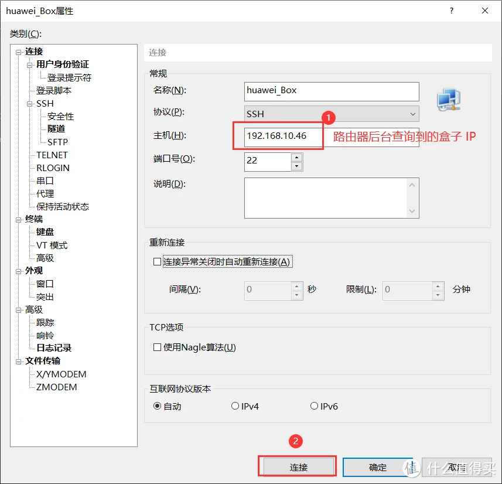Image resolution: width=502 pixels, height=484 pixels.
Task: Select 安全性 under SSH
Action: (x=60, y=116)
